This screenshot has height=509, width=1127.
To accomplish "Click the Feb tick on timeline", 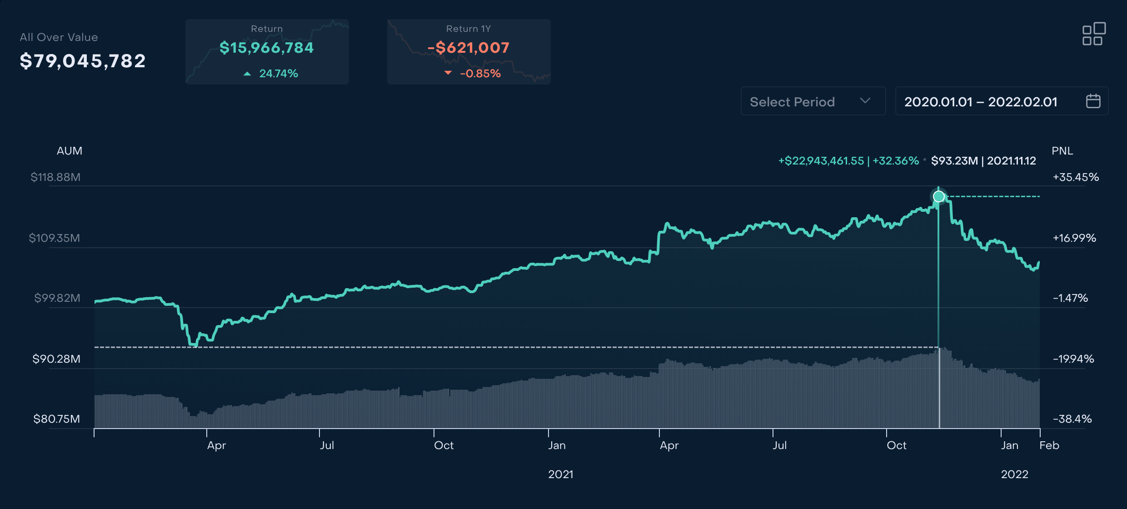I will point(1049,445).
